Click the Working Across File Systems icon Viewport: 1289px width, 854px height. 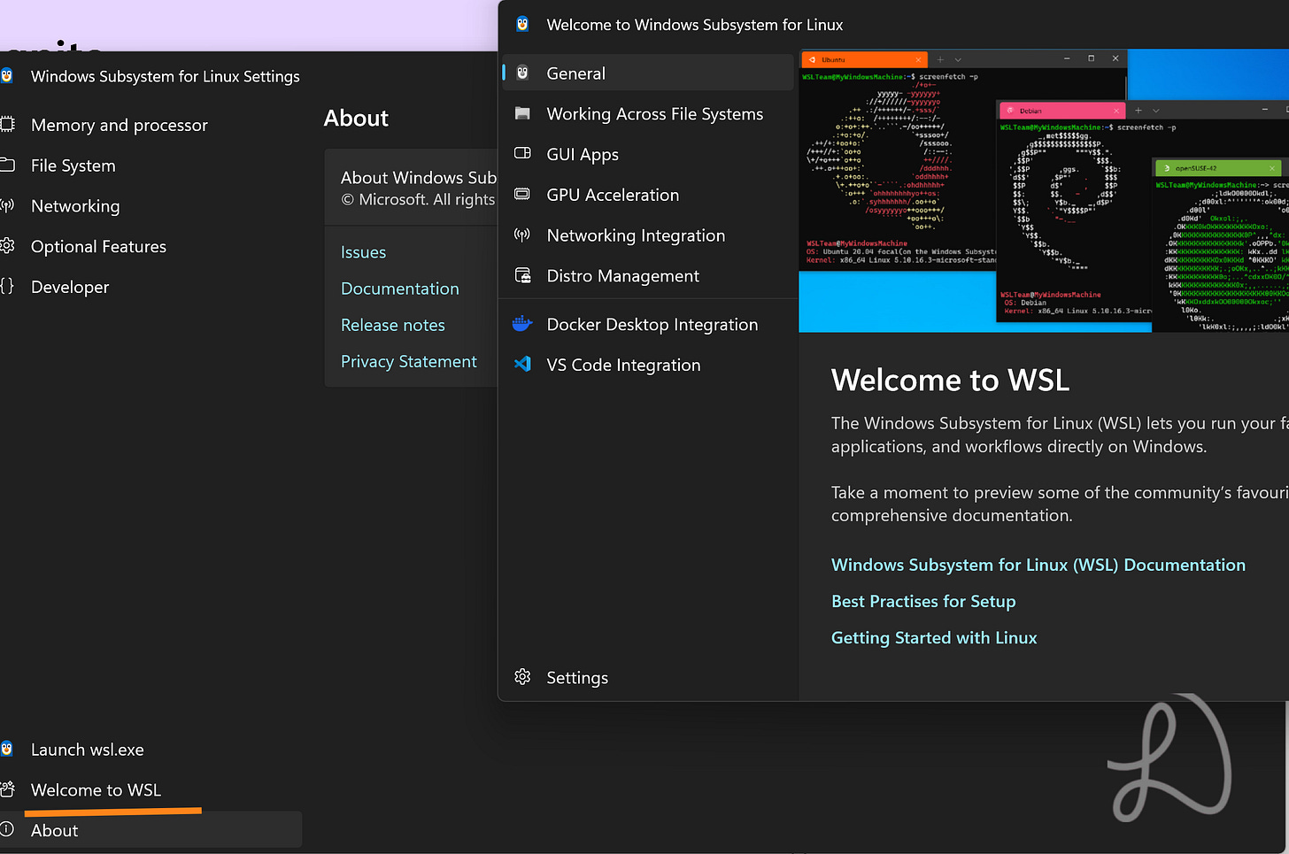522,113
